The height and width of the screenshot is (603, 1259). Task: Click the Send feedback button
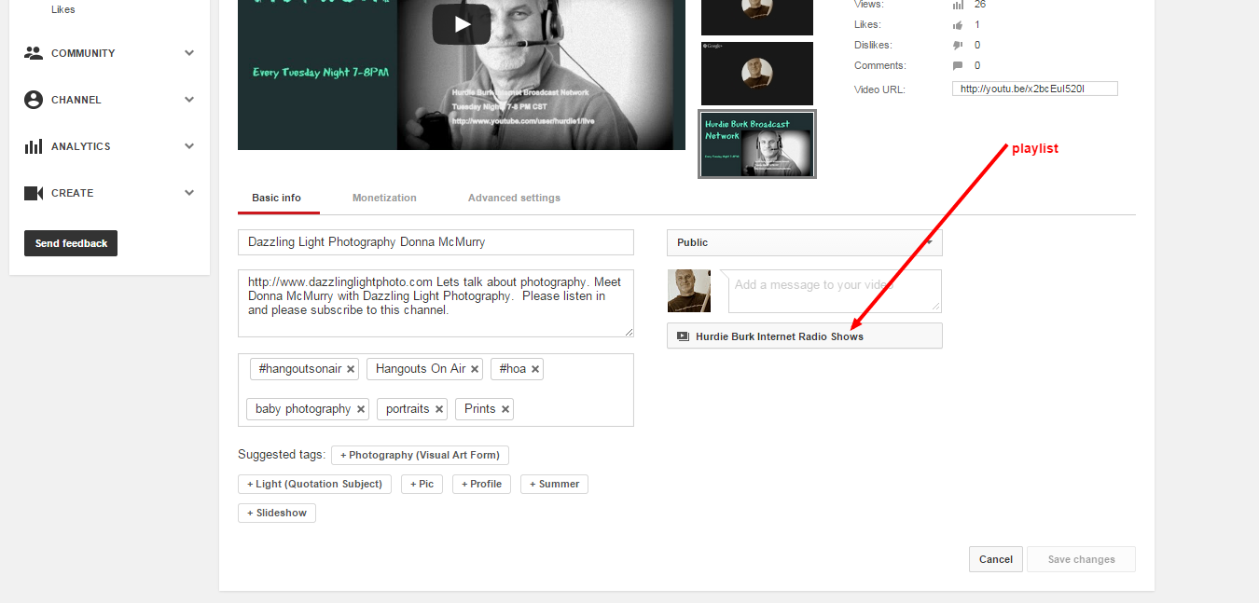71,243
